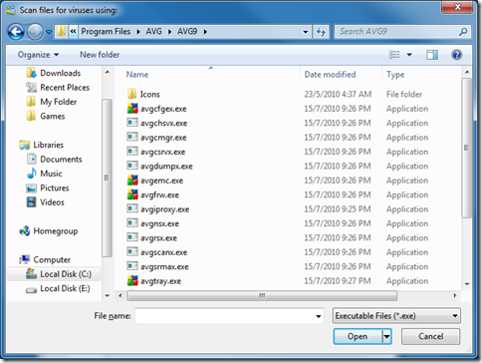Image resolution: width=482 pixels, height=363 pixels.
Task: Click the search magnifier icon
Action: tap(463, 32)
